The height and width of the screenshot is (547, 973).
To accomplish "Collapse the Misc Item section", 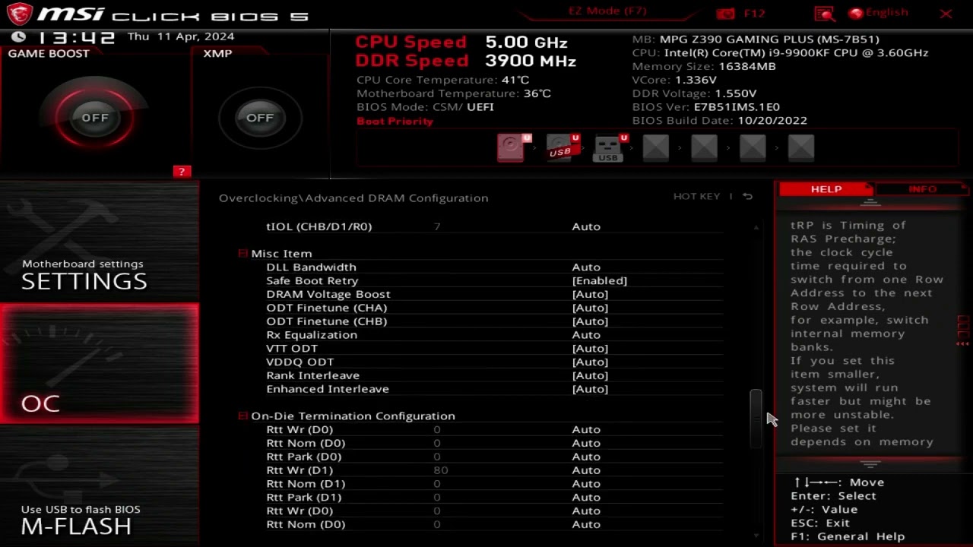I will pos(242,254).
